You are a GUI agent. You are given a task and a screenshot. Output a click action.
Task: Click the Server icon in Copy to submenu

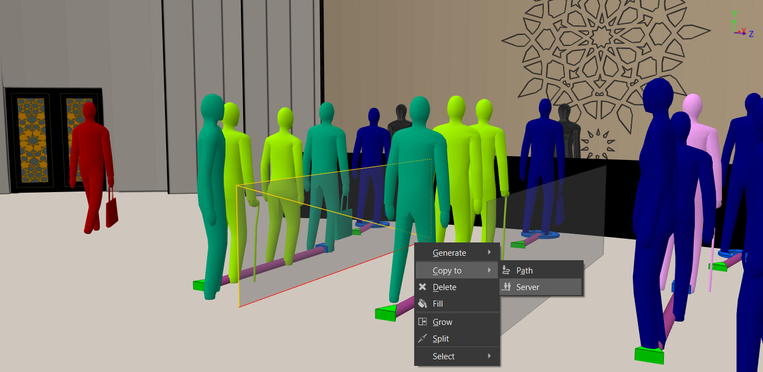pos(506,287)
